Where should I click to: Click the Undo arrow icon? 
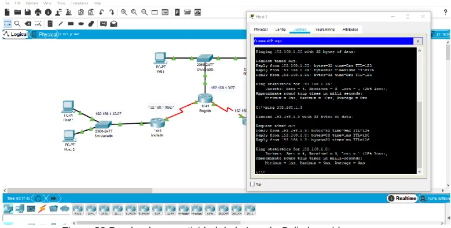click(101, 12)
